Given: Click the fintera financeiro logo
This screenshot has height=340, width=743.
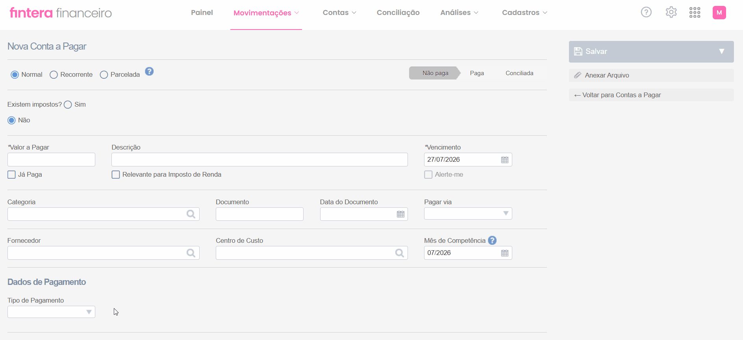Looking at the screenshot, I should tap(61, 13).
